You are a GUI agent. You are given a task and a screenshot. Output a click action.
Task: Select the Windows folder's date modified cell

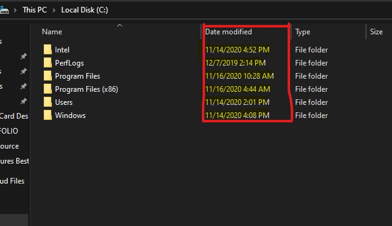click(x=237, y=115)
